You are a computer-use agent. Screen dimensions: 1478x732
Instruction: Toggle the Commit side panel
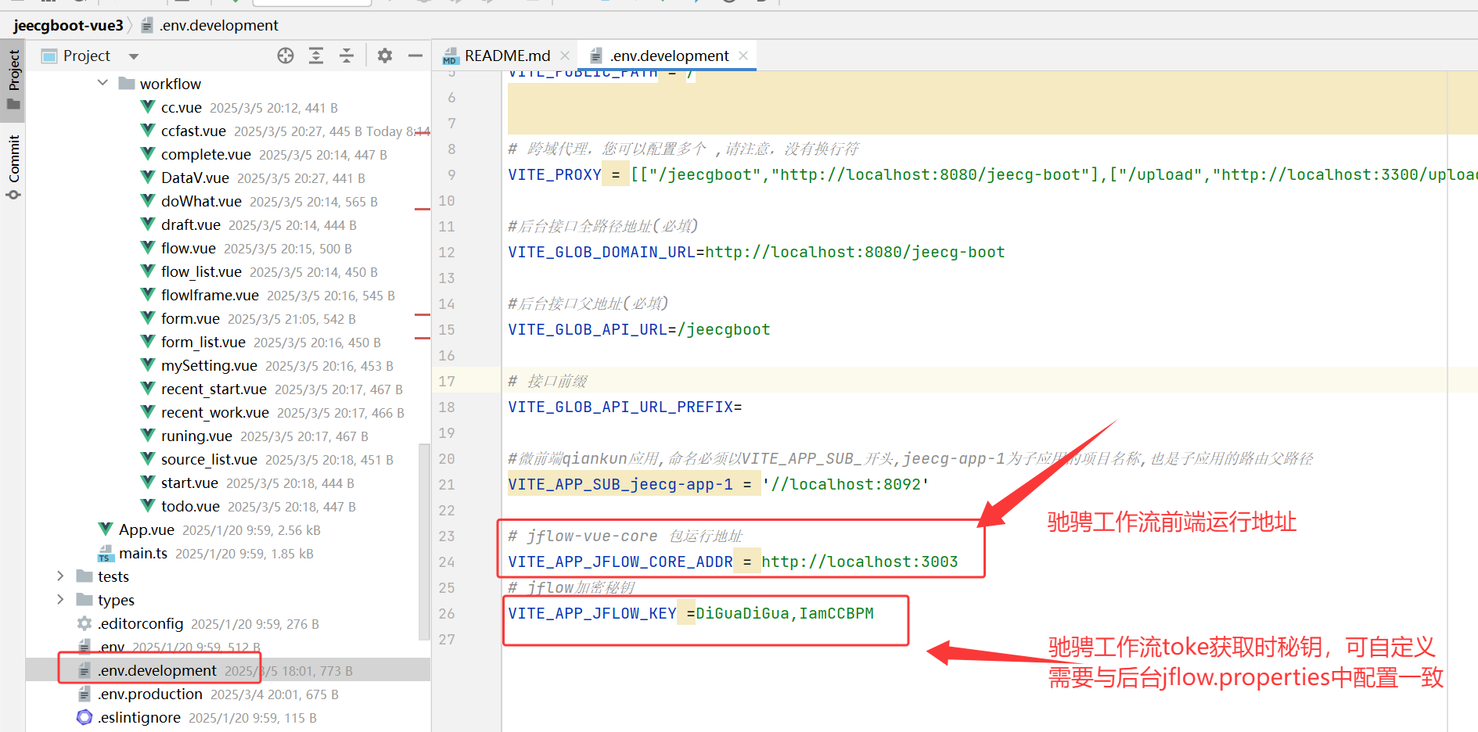pos(13,166)
